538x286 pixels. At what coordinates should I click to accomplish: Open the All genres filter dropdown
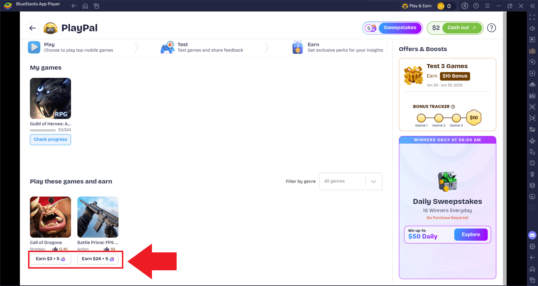[351, 181]
